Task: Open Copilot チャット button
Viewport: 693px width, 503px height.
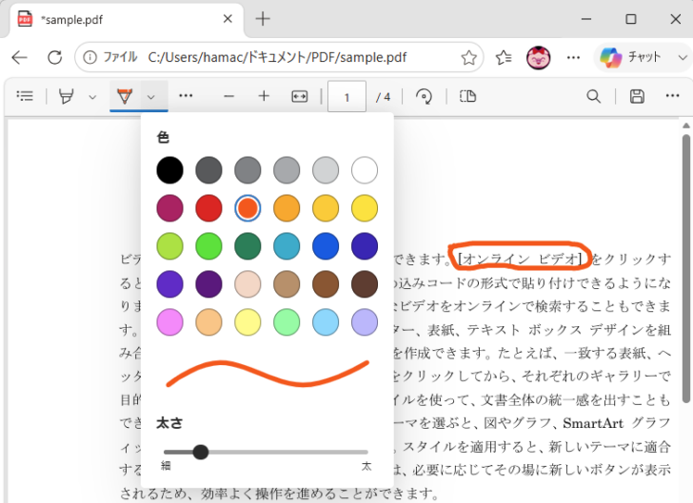Action: coord(631,57)
